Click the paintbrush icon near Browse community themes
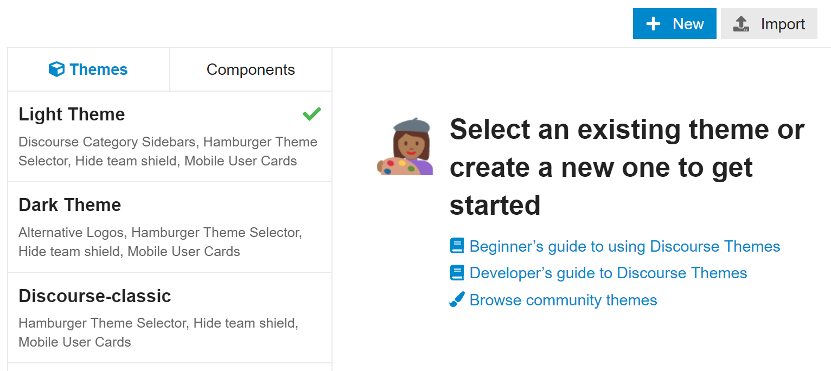Viewport: 831px width, 371px height. tap(456, 299)
